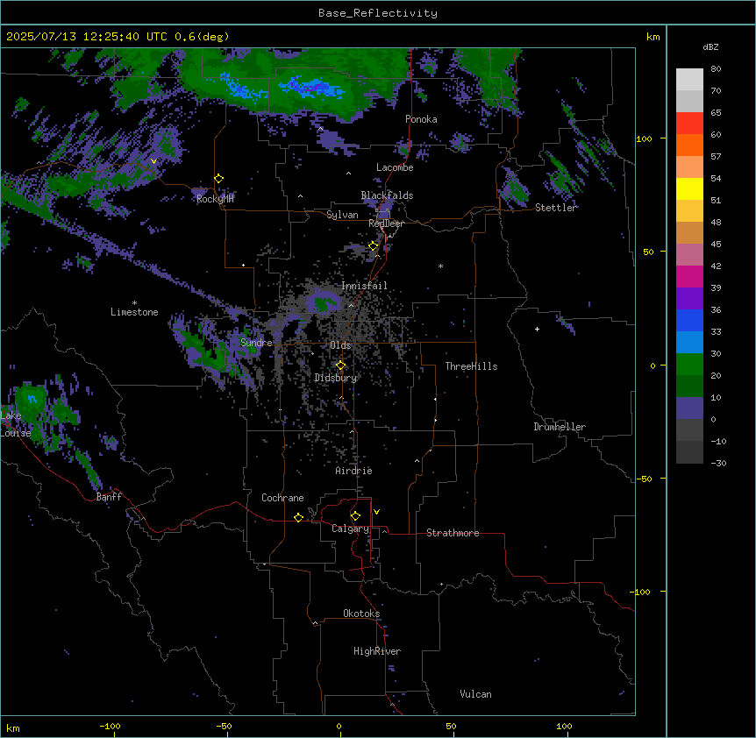Pick the red swatch in the dBZ legend
Screen dimensions: 756x738
coord(689,123)
